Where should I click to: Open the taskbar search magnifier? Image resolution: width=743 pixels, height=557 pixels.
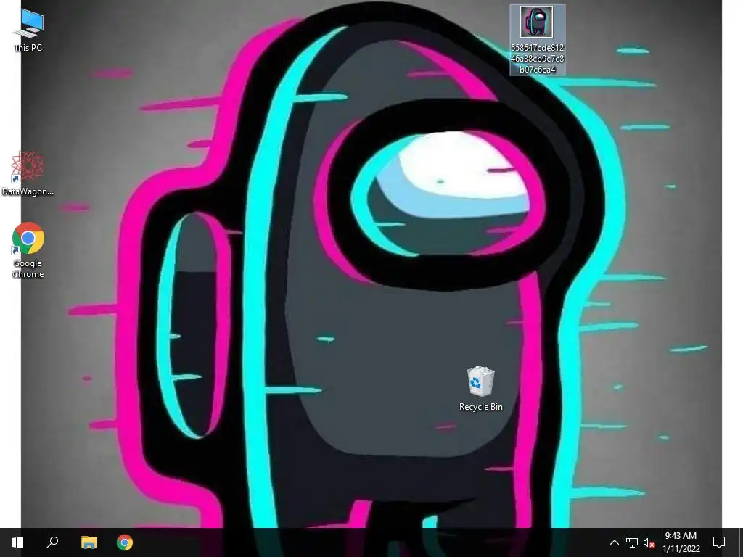(52, 542)
